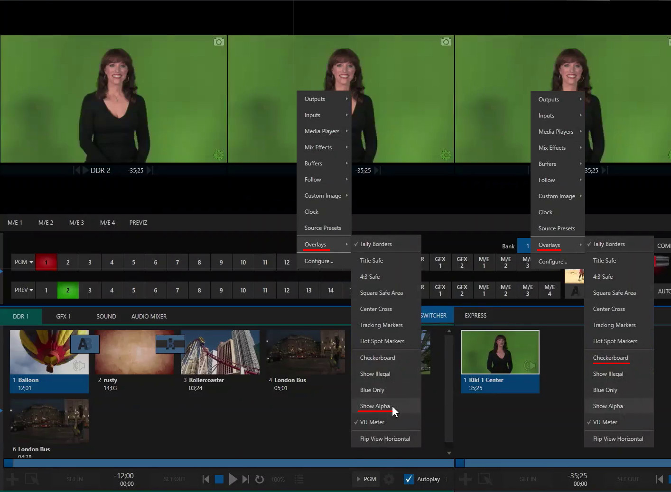Start DDR 1 playback with the play triangle

tap(233, 479)
